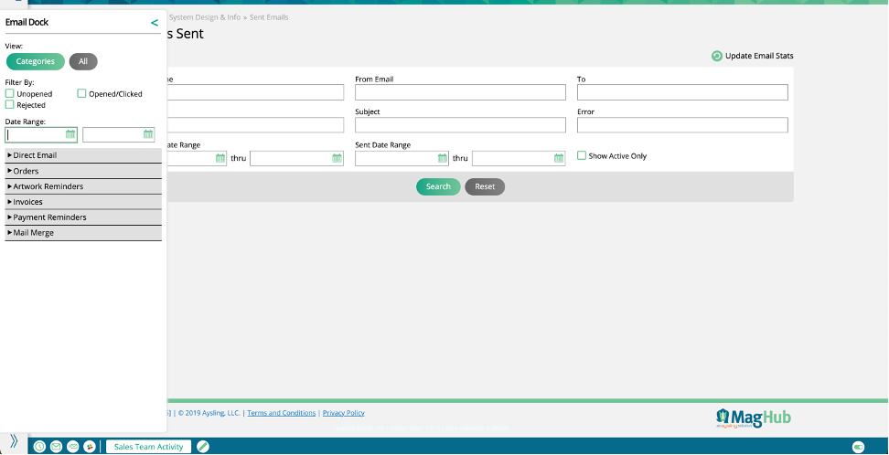Collapse the Email Dock panel arrow
This screenshot has height=455, width=889.
155,22
